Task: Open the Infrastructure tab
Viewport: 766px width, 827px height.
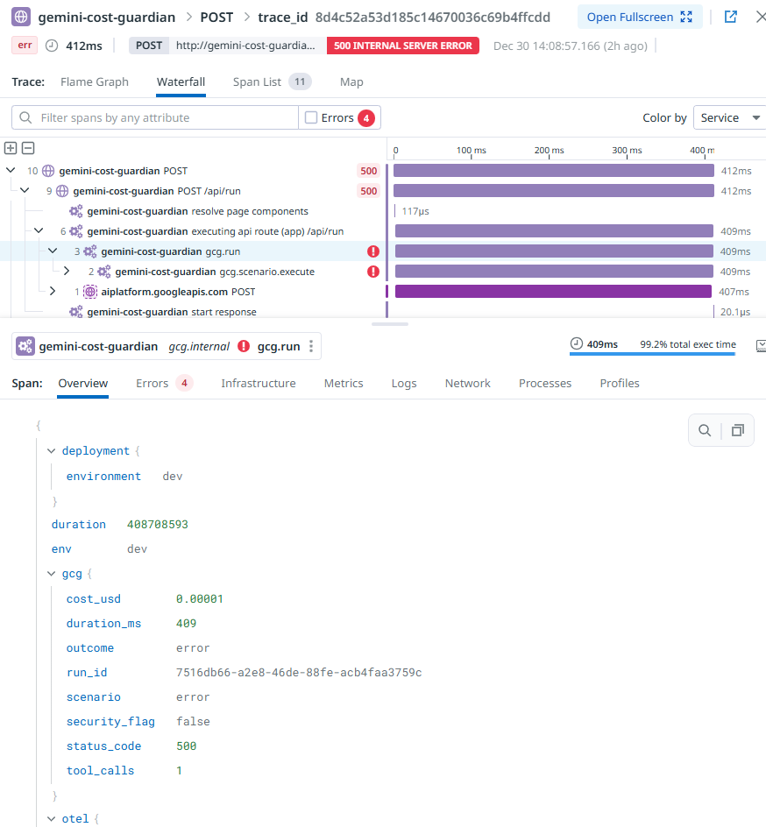Action: coord(259,384)
